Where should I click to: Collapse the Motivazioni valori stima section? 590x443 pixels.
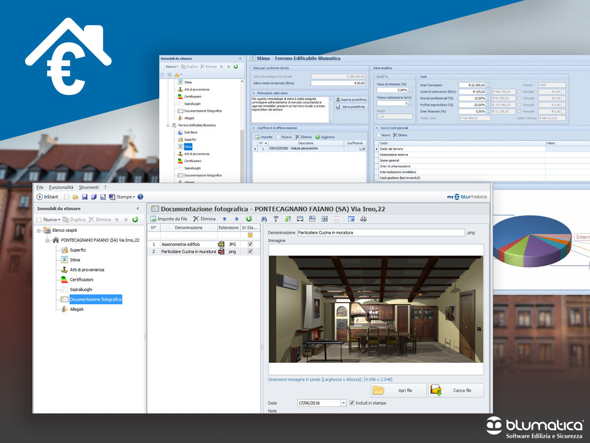[253, 93]
